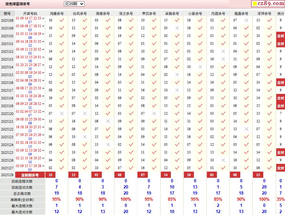
Task: Select the 周南杀号 column header
Action: 103,14
